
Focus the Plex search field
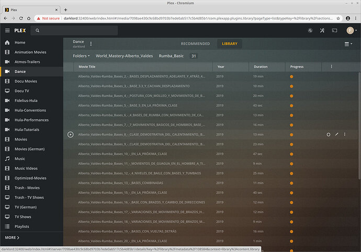point(74,30)
